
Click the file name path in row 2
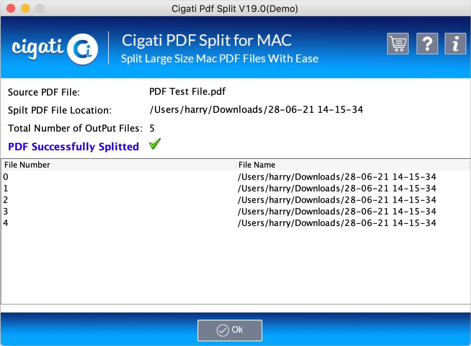[x=337, y=200]
